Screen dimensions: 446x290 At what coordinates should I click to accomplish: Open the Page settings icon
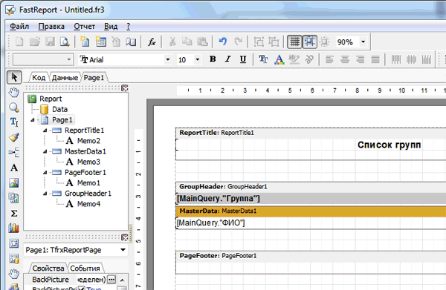[131, 42]
